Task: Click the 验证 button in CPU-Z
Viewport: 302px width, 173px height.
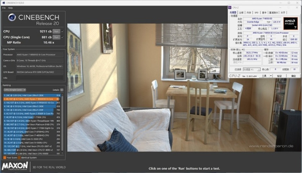Action: pos(279,76)
